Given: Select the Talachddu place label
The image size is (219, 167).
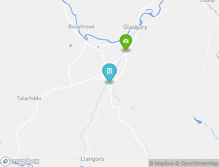Looking at the screenshot, I should click(29, 98).
